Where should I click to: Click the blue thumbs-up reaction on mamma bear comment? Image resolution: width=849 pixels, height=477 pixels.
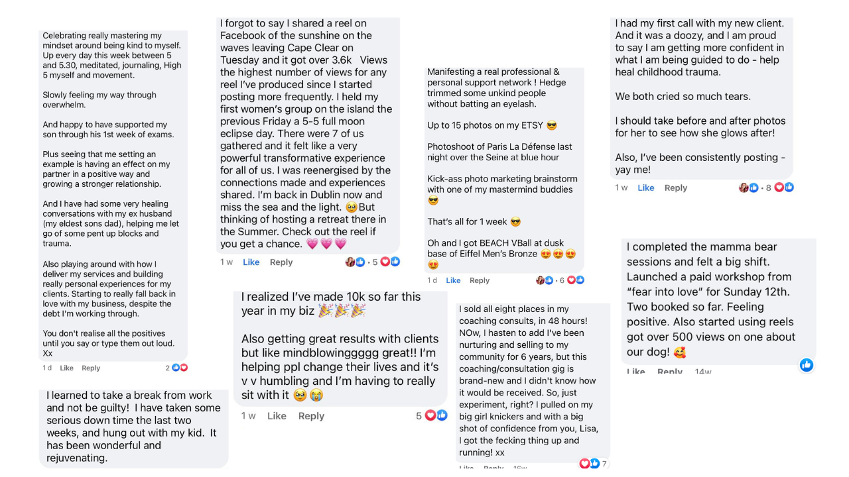point(807,365)
